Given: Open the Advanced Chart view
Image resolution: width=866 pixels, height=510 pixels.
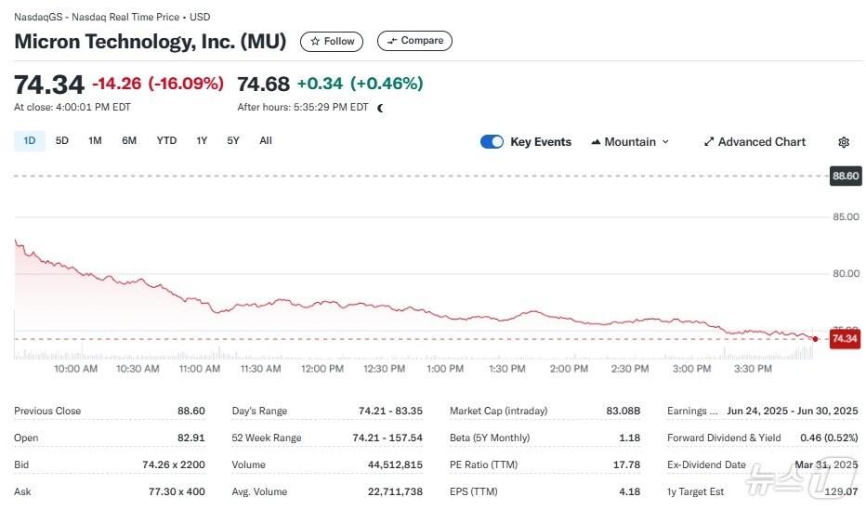Looking at the screenshot, I should [x=754, y=142].
